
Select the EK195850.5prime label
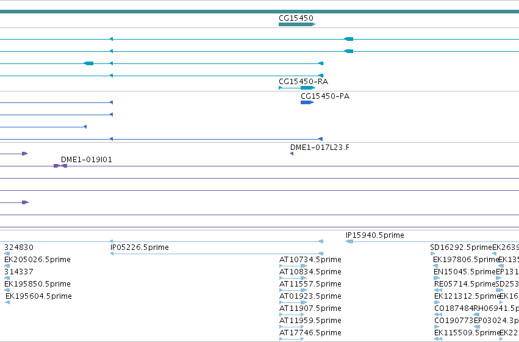[x=37, y=284]
